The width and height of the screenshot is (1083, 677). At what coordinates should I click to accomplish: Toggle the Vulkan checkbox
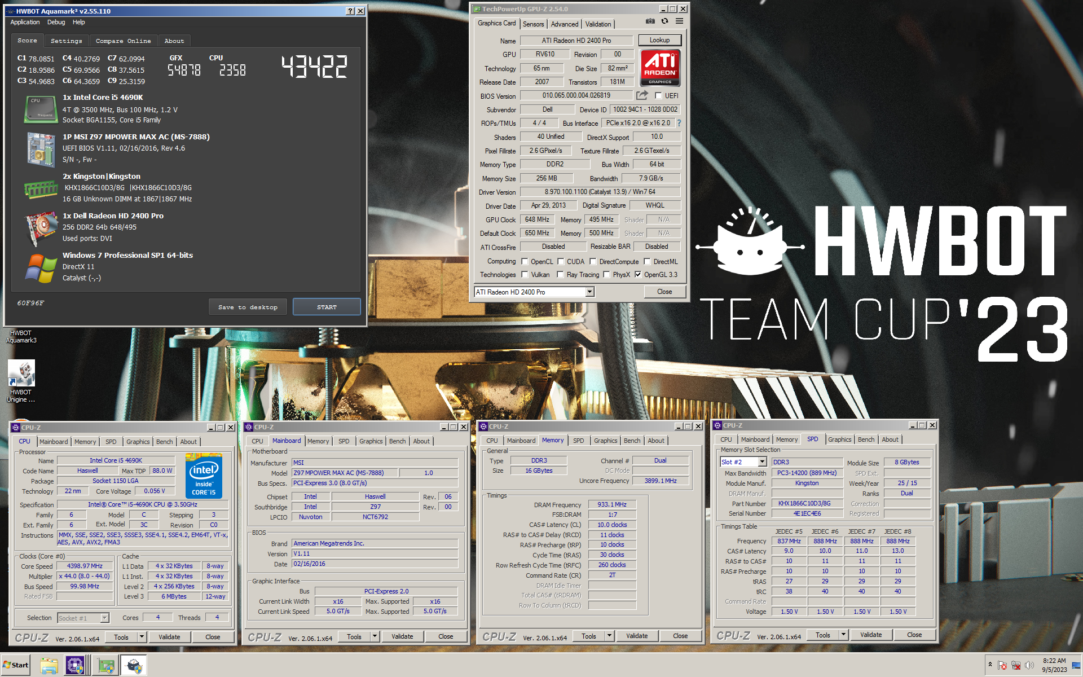[x=525, y=275]
